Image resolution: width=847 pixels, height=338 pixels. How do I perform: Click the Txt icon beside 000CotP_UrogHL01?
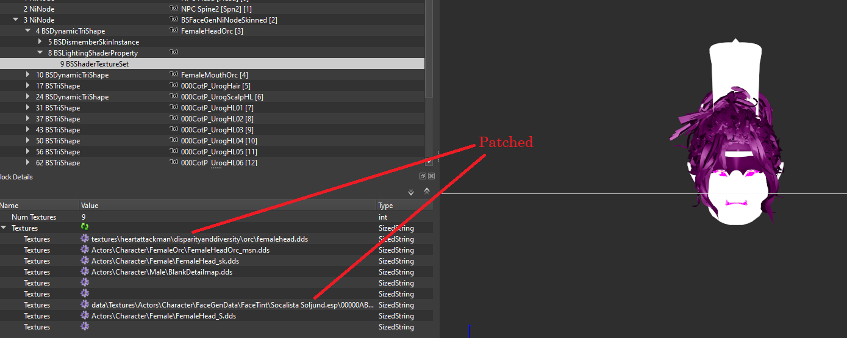(174, 108)
